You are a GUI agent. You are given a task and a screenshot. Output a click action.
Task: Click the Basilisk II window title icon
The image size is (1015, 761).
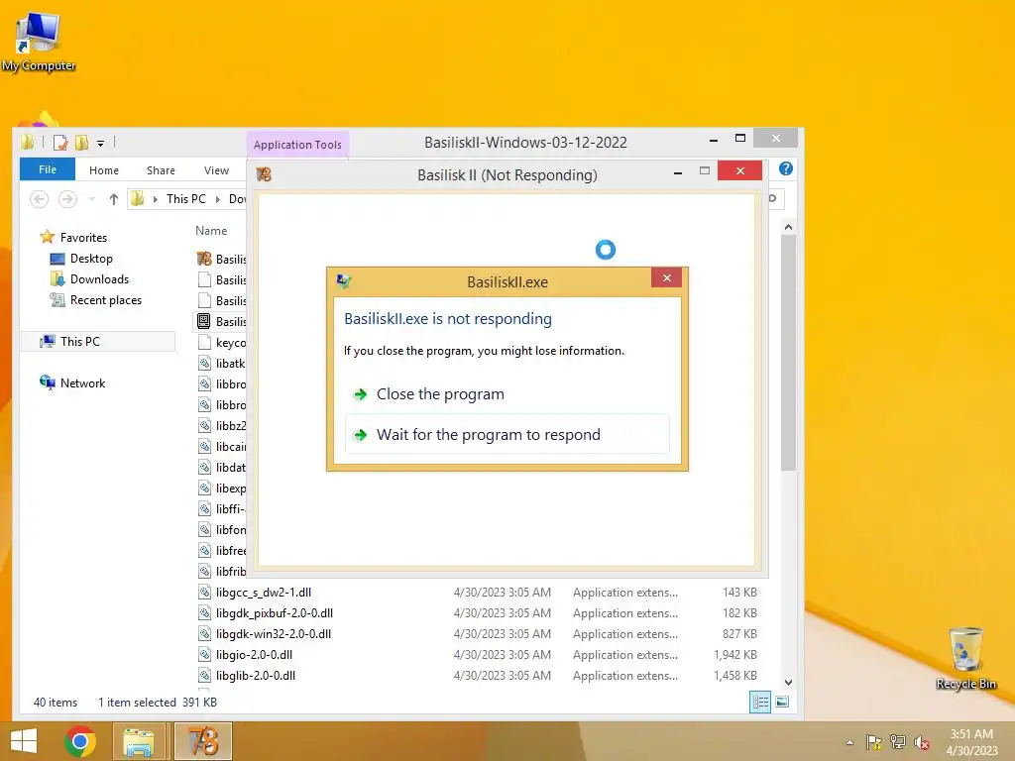click(x=264, y=174)
